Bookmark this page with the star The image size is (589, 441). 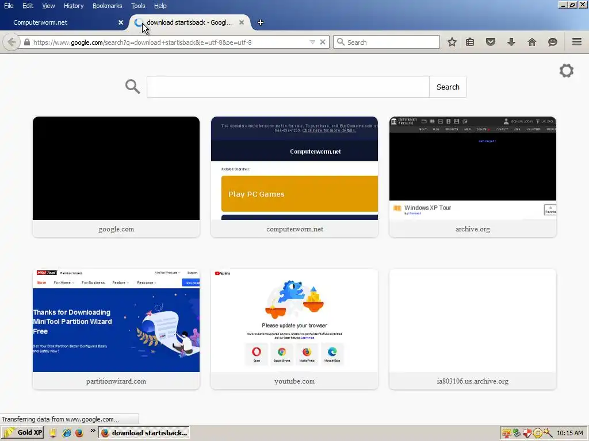point(452,42)
